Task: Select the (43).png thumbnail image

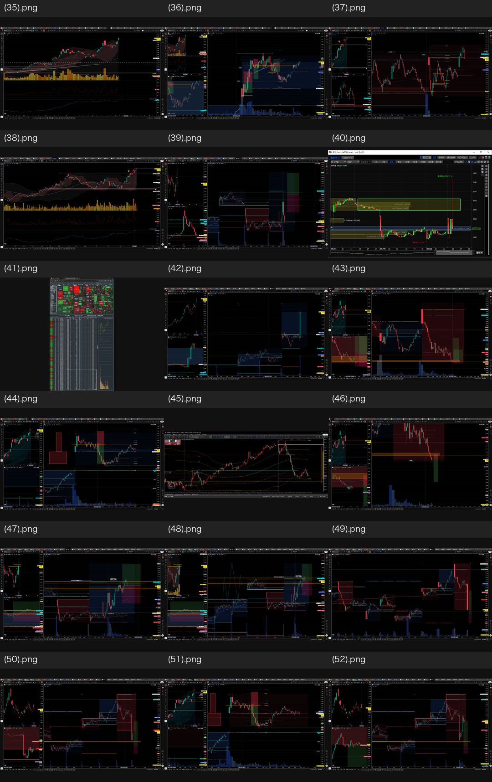Action: [410, 334]
